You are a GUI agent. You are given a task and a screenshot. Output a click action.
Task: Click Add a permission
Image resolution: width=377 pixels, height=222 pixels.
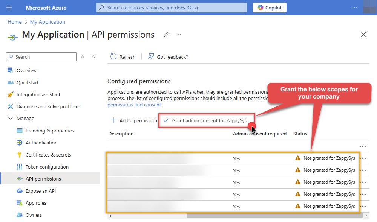tap(134, 120)
